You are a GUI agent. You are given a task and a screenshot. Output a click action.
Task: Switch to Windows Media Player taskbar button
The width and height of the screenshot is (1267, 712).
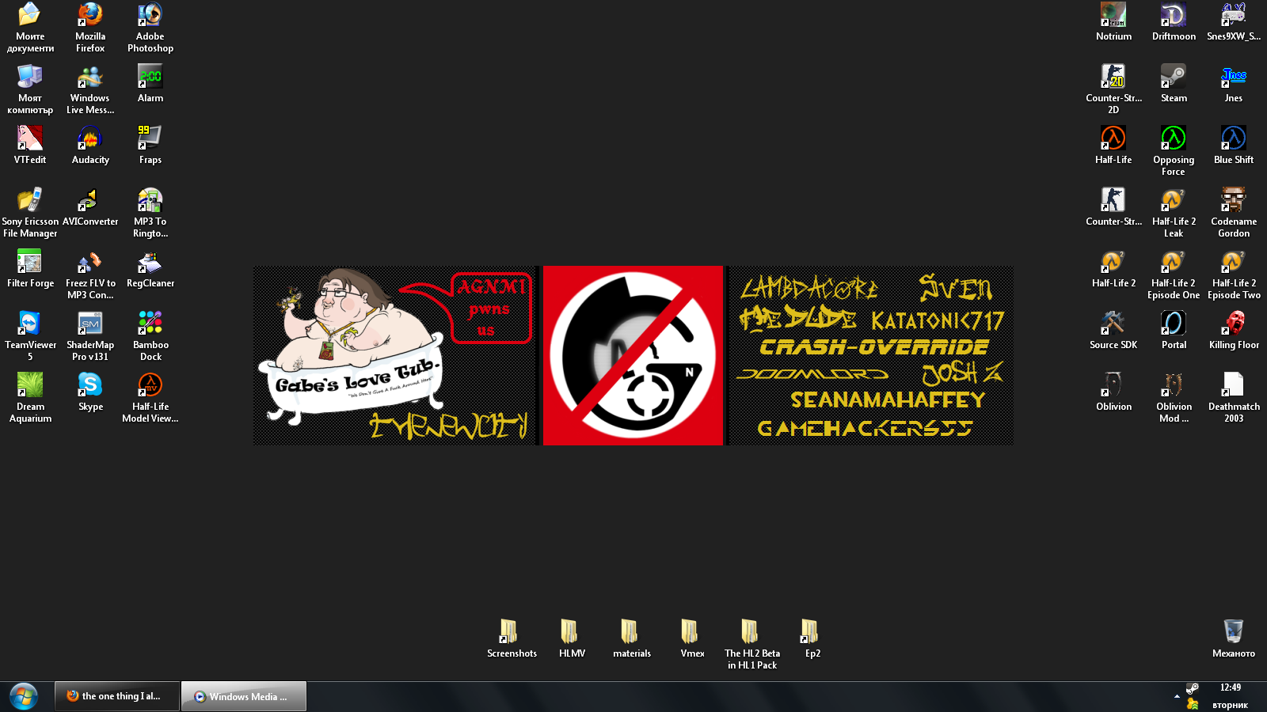[x=244, y=696]
